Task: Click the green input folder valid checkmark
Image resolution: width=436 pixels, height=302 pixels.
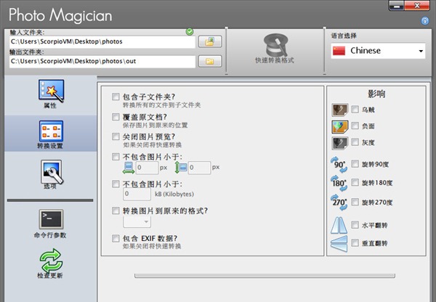Action: point(190,32)
